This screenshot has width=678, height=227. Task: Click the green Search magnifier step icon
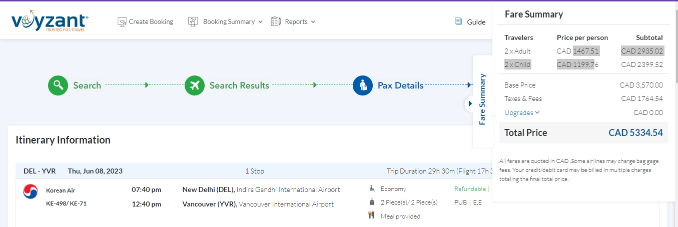click(58, 85)
